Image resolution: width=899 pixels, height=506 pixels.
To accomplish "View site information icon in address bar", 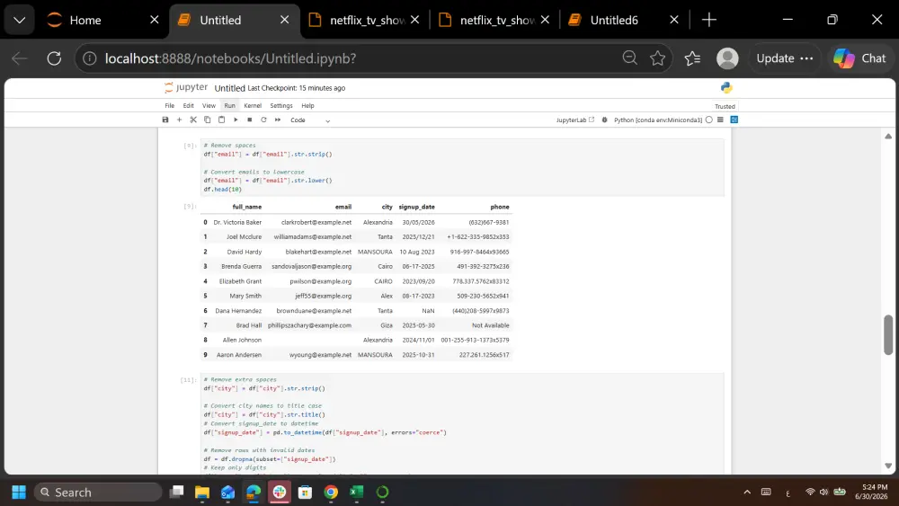I will tap(89, 58).
